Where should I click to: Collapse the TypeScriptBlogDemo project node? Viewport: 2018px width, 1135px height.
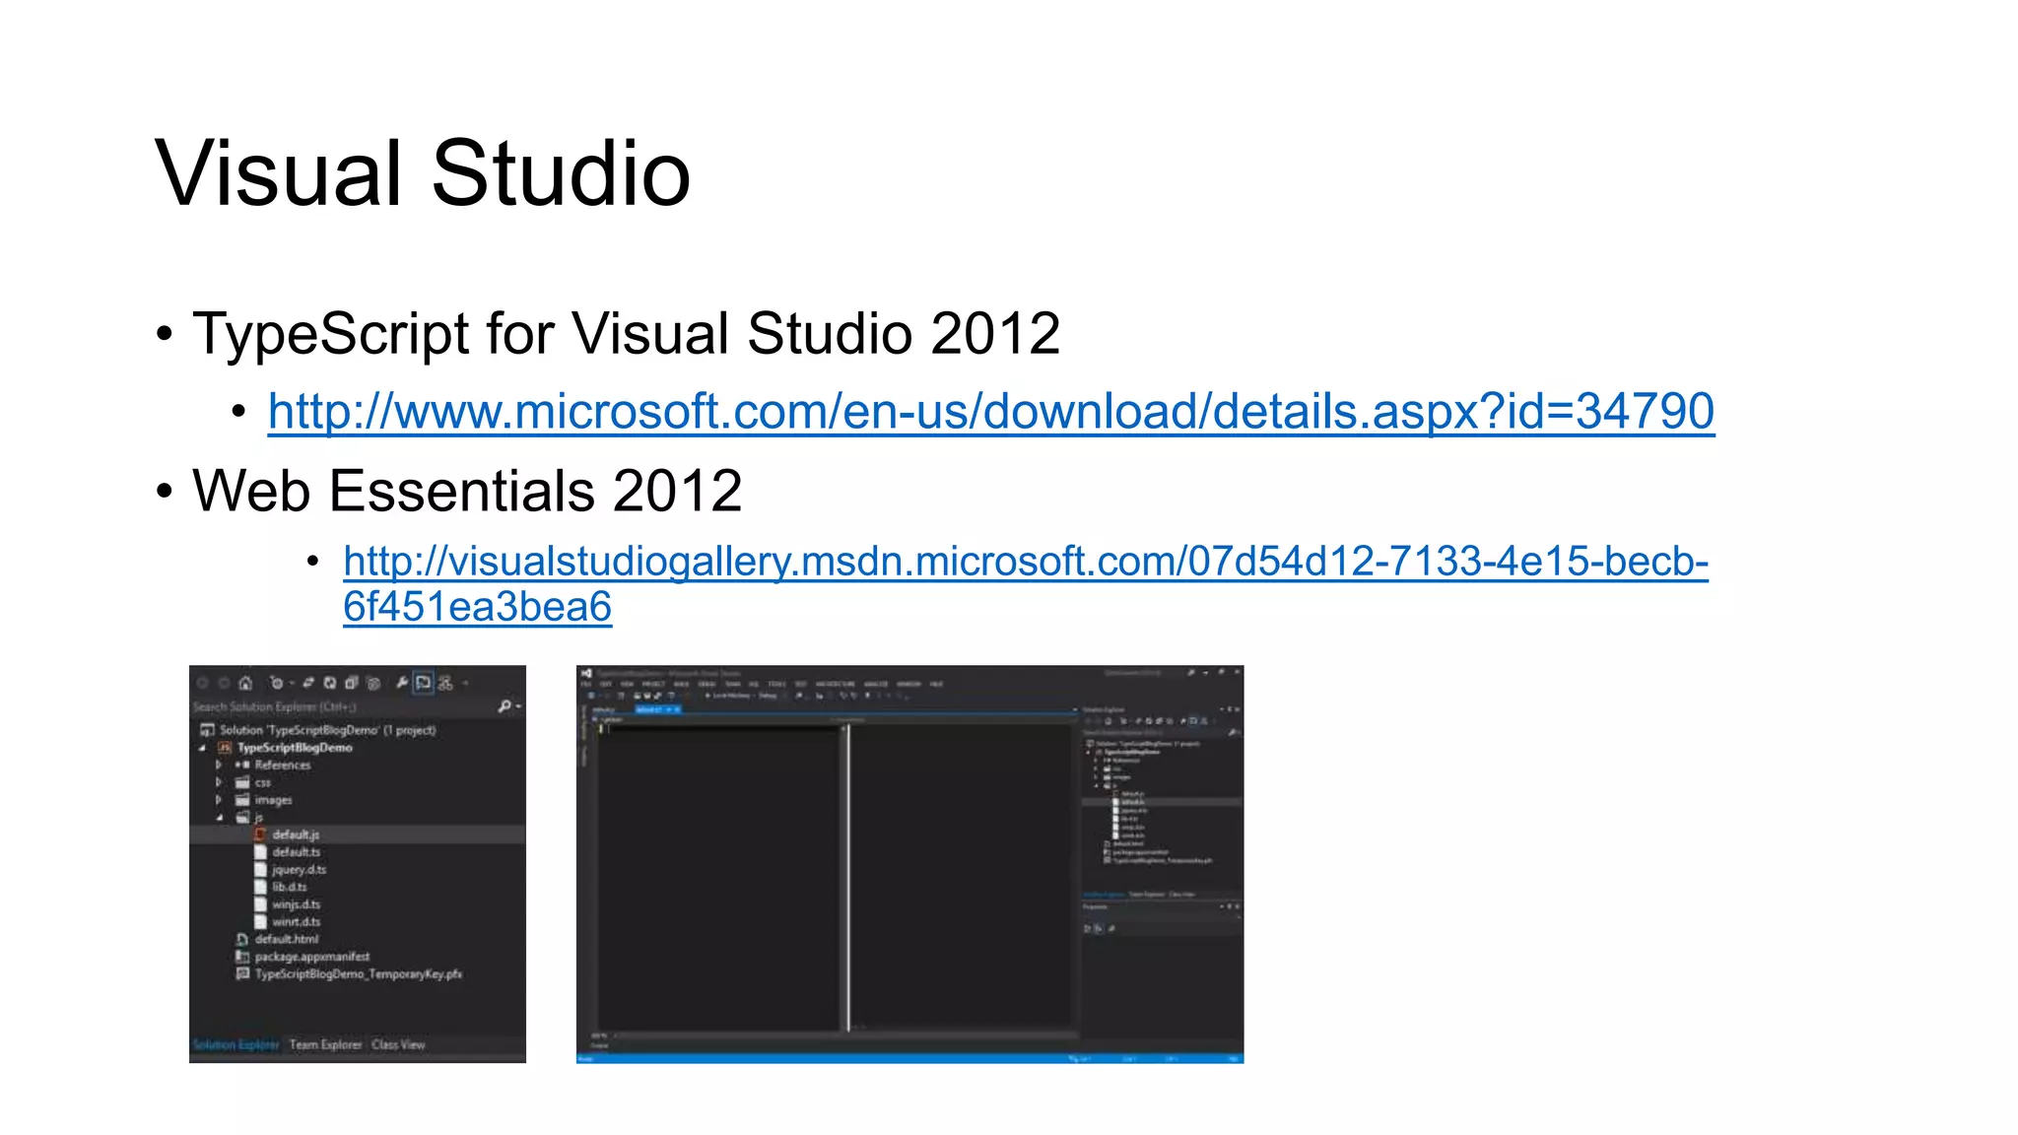tap(203, 748)
